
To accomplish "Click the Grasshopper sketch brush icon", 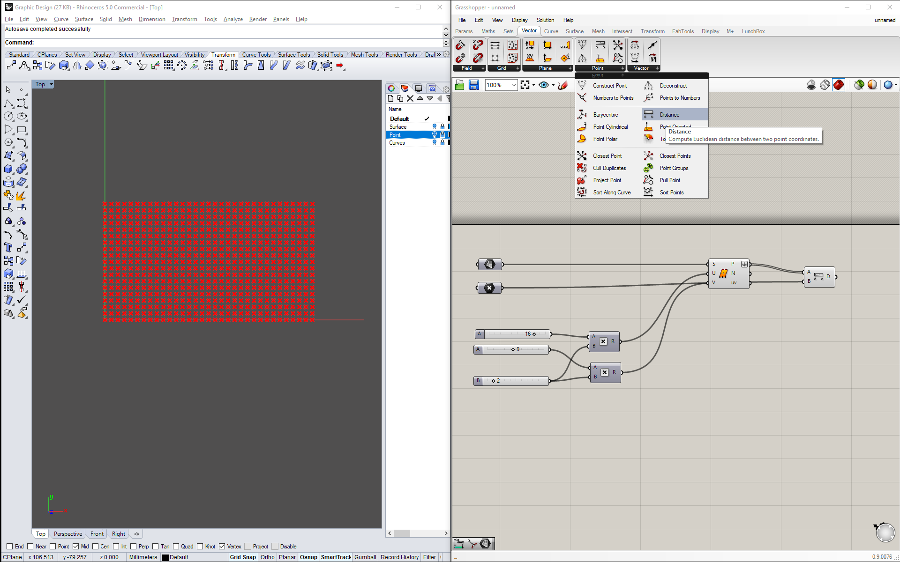I will [x=563, y=85].
